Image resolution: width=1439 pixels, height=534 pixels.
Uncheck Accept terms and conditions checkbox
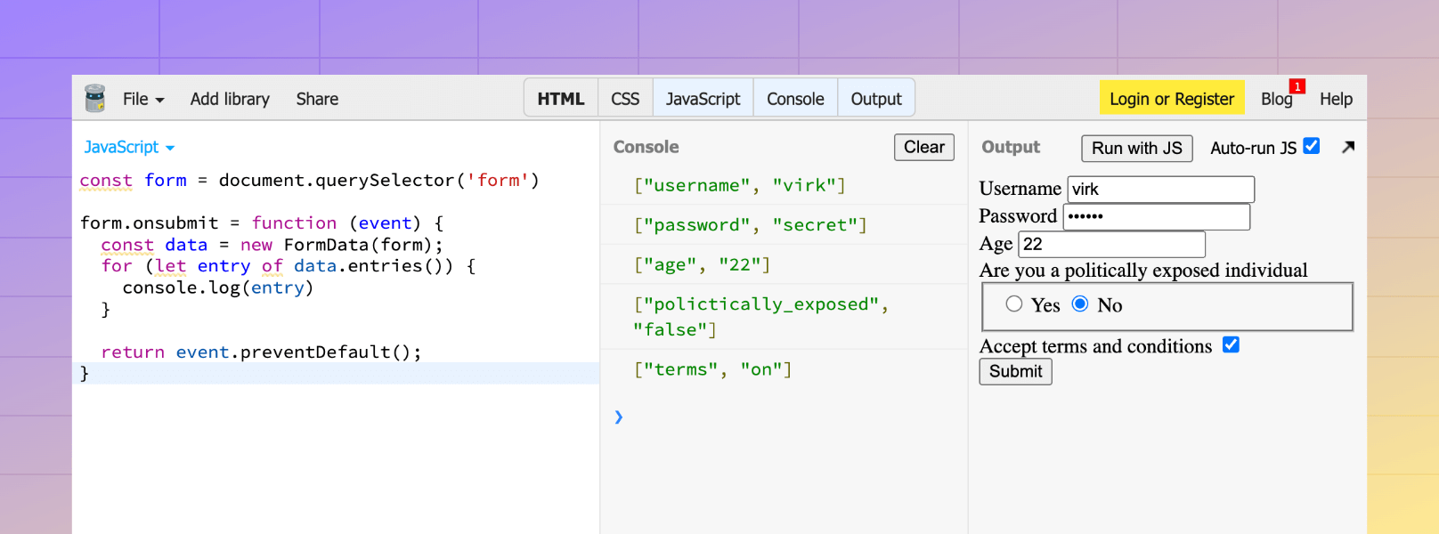tap(1231, 345)
